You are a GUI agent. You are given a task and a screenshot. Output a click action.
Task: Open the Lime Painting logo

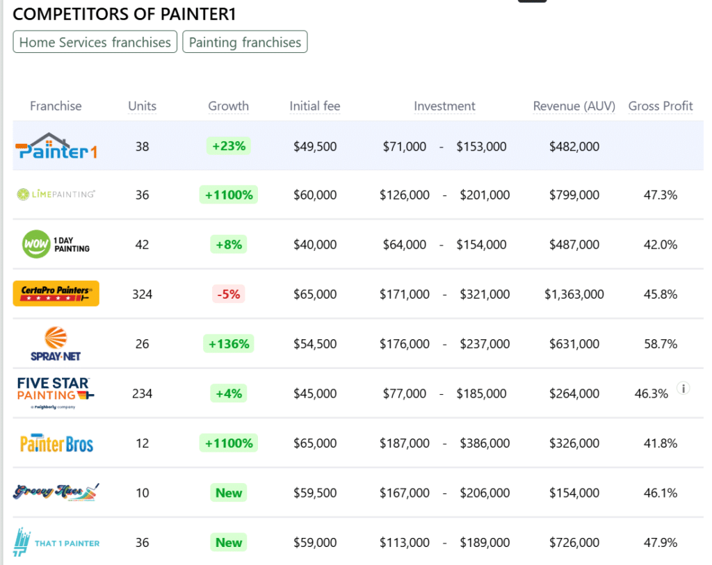coord(56,195)
